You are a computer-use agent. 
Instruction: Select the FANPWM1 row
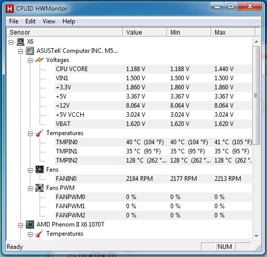(x=153, y=206)
